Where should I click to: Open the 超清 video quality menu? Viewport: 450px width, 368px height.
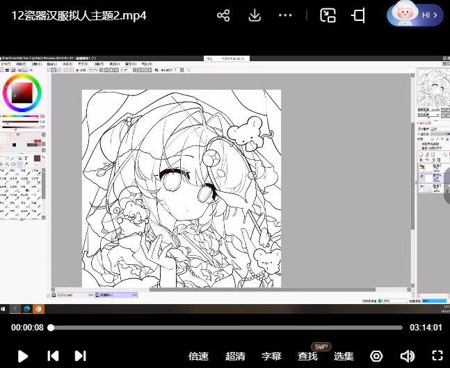click(235, 356)
